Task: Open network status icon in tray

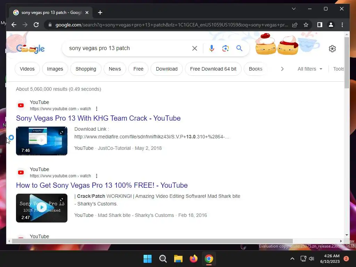Action: (x=303, y=259)
